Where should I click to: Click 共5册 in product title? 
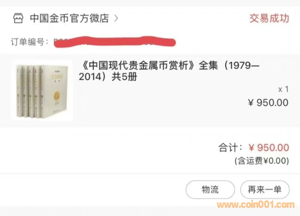[x=124, y=77]
